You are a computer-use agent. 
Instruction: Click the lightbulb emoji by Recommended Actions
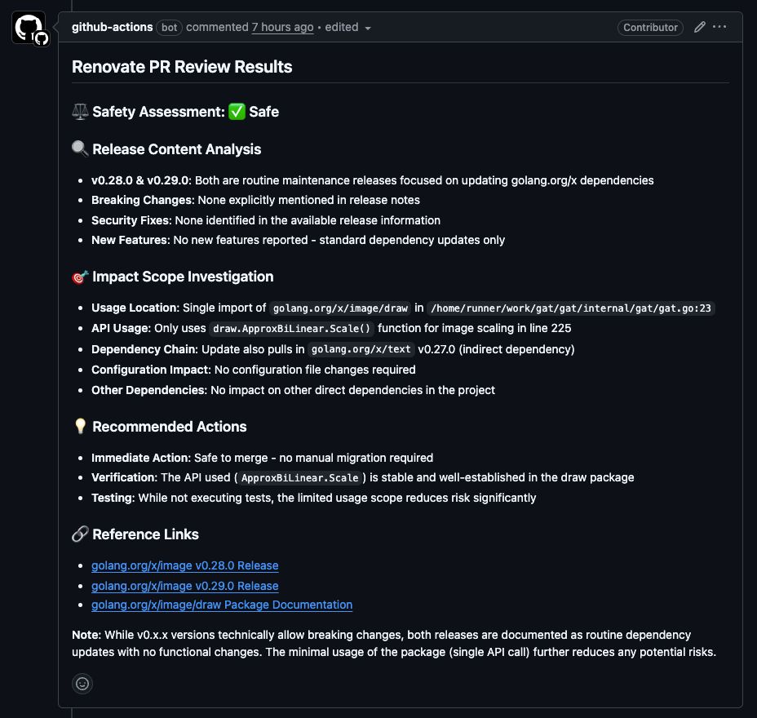pos(80,427)
